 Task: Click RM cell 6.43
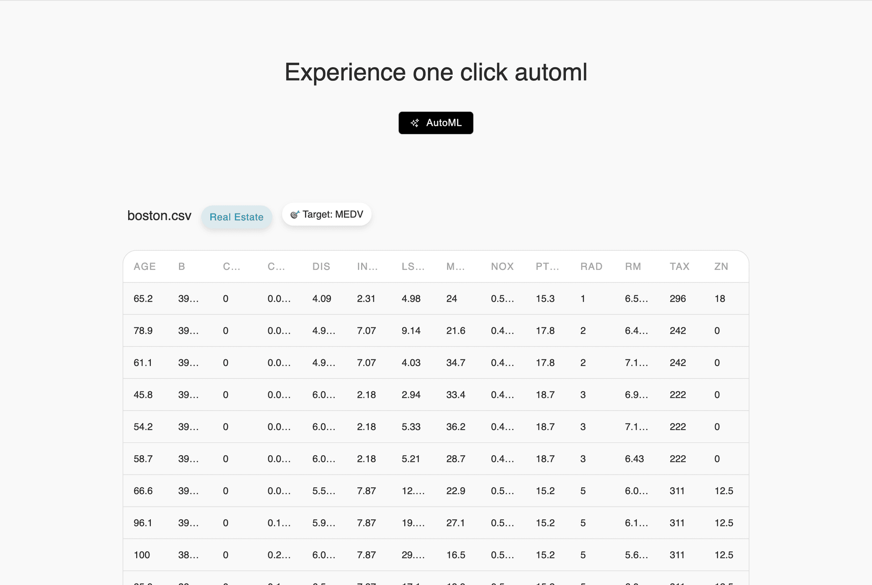(x=634, y=459)
